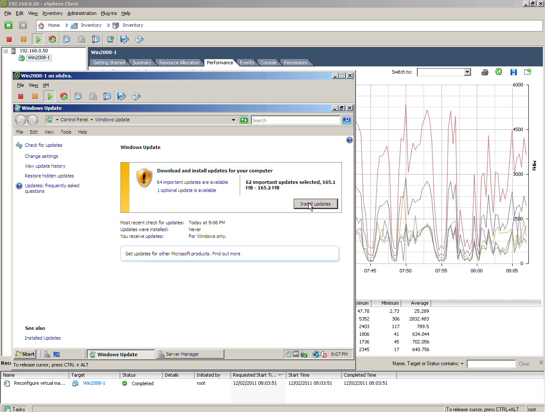Click the CD/DVD connect icon in vSphere main toolbar

tap(139, 39)
